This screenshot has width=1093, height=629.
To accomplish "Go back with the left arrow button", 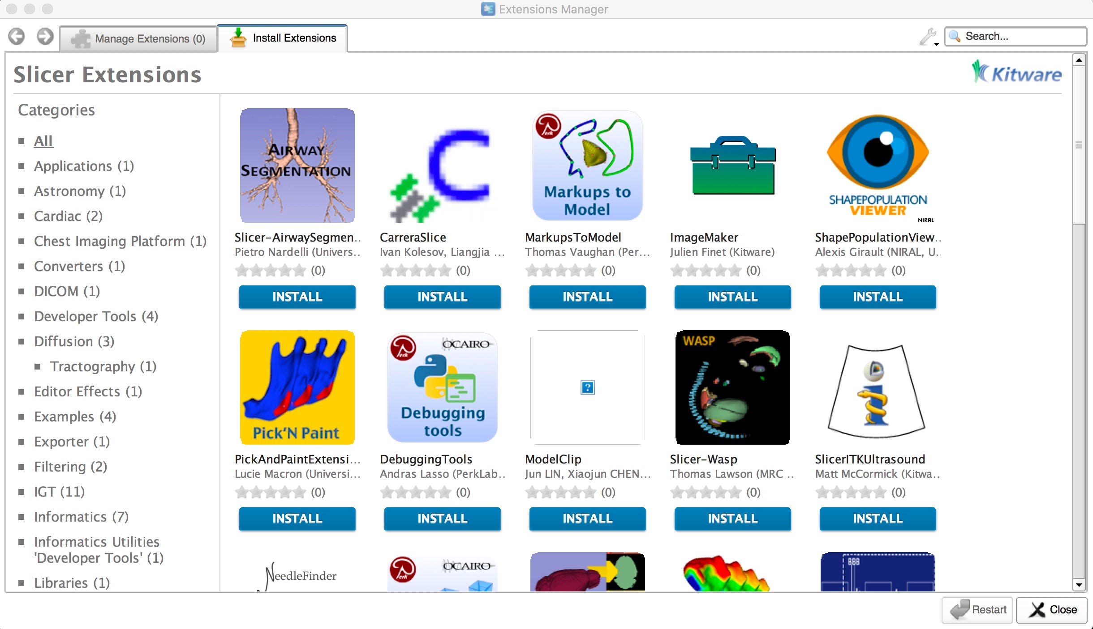I will point(17,37).
